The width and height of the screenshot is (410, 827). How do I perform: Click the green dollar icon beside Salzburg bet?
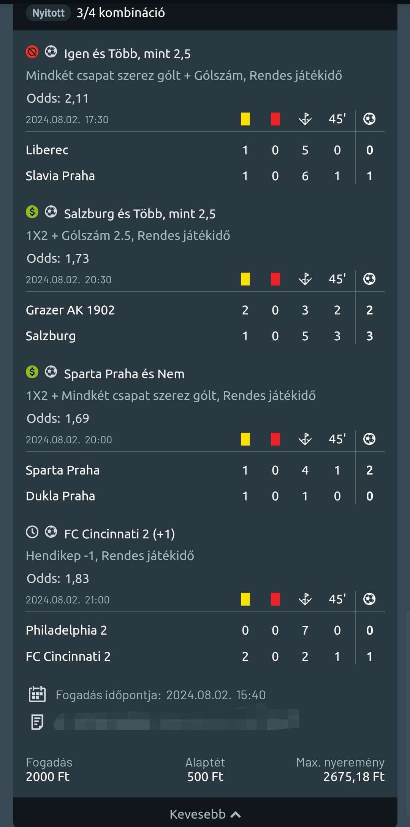pos(32,212)
